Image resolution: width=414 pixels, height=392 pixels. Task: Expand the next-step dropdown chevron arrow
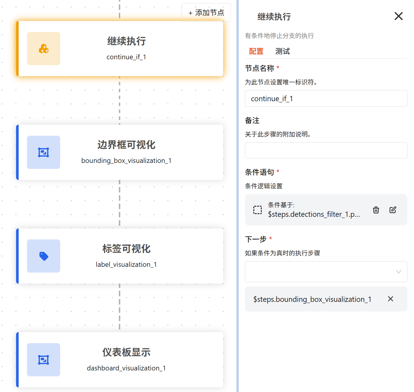(398, 272)
